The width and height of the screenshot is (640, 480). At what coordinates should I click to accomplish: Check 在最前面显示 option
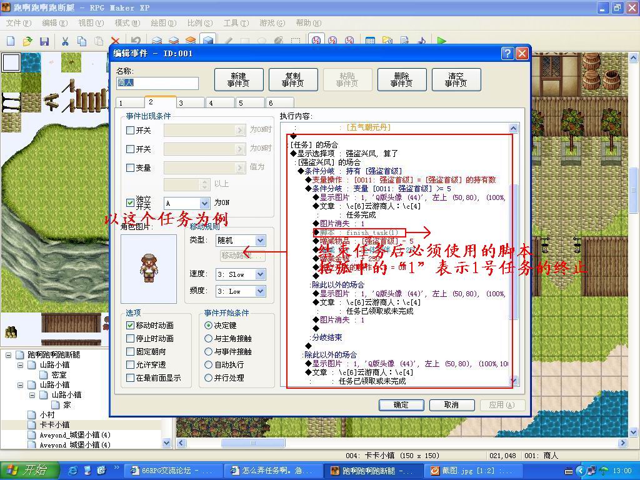(x=130, y=378)
